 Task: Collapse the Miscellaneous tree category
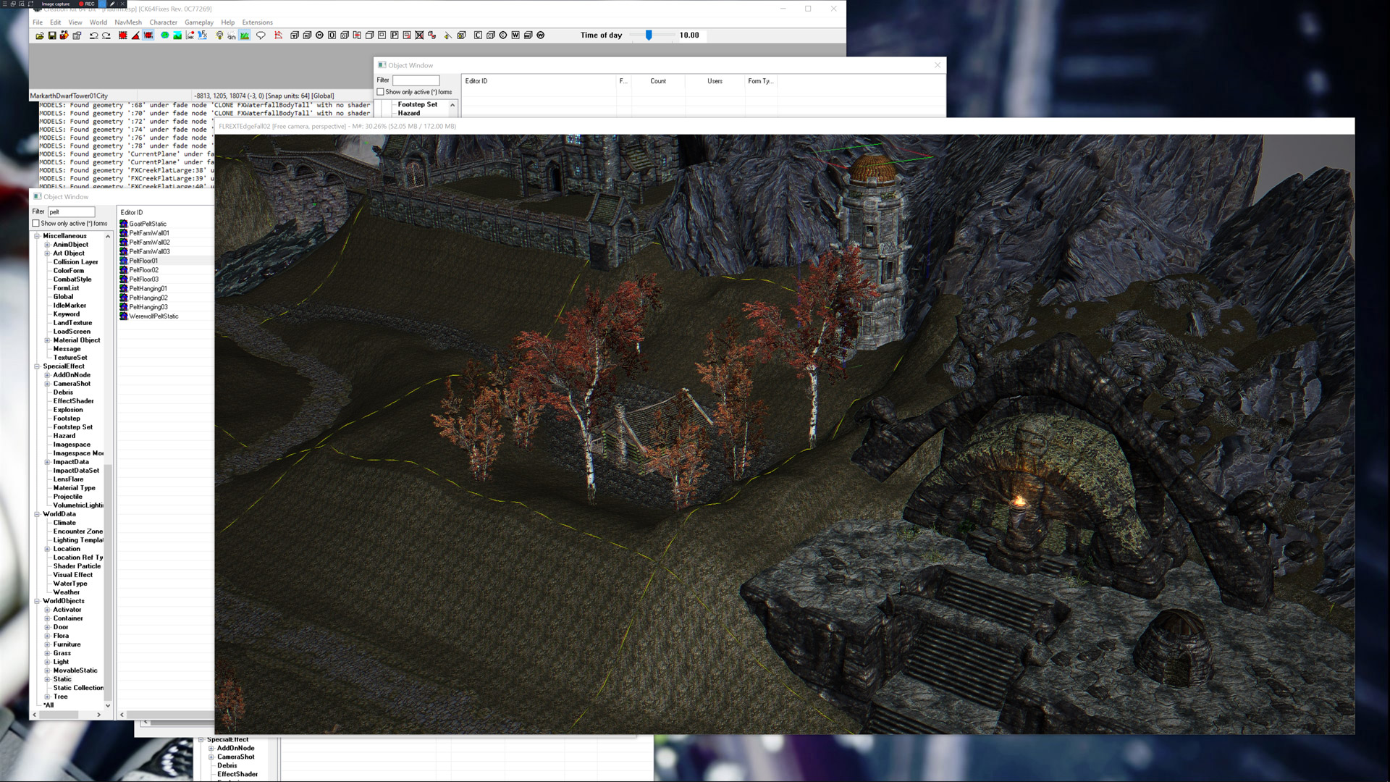pyautogui.click(x=37, y=236)
